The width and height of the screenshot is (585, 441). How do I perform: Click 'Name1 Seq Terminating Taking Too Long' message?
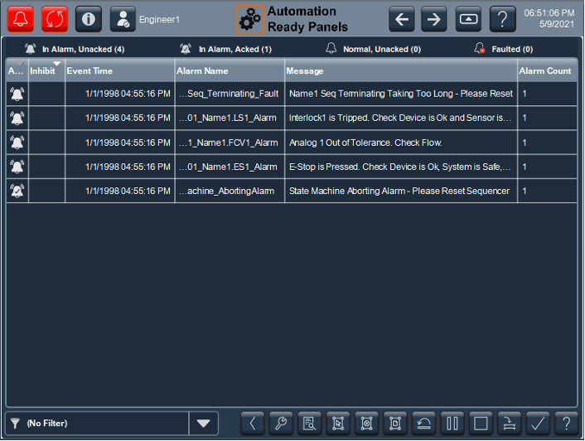(x=401, y=94)
